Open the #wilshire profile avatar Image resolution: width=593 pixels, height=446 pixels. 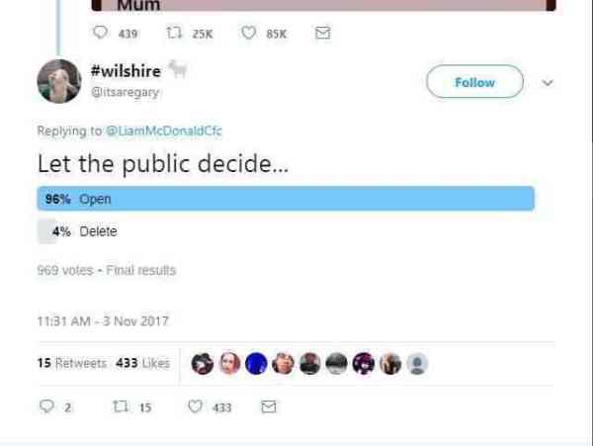(x=59, y=81)
